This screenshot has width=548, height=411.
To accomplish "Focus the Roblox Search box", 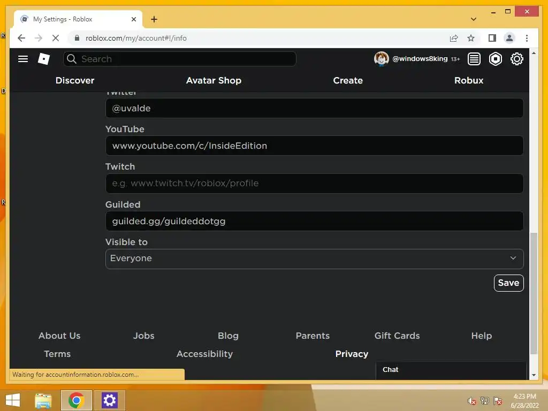I will click(180, 59).
